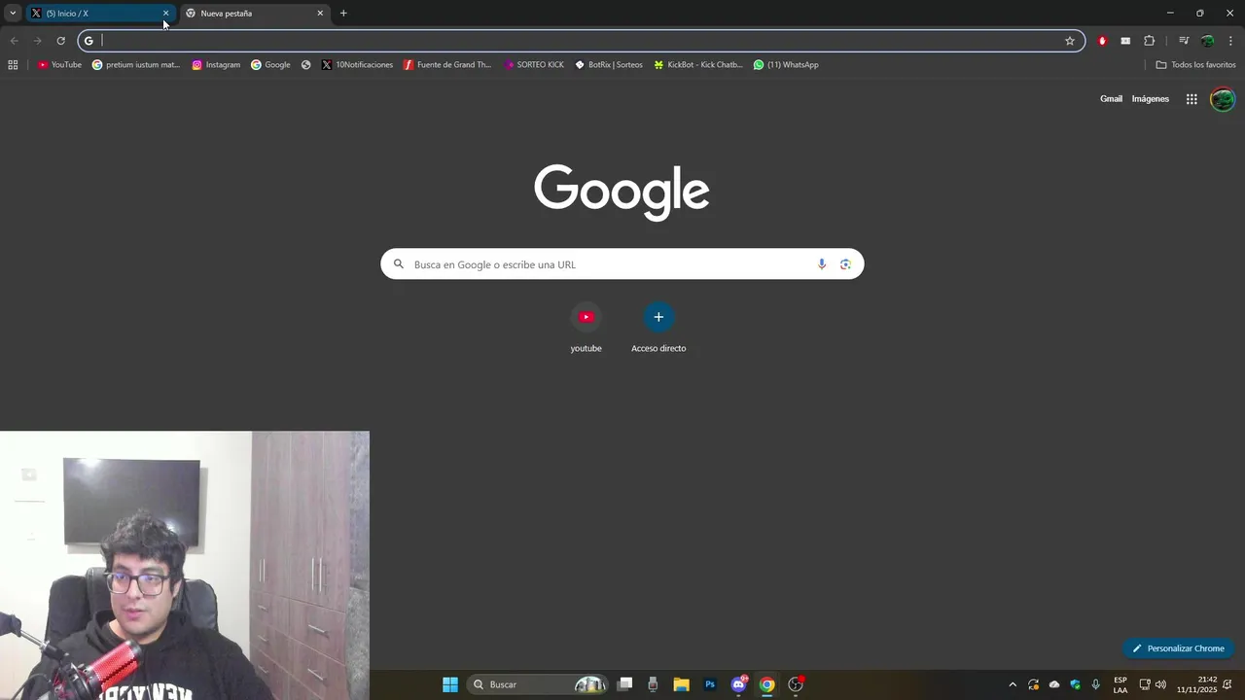Open Discord from the taskbar
This screenshot has height=700, width=1245.
(739, 684)
